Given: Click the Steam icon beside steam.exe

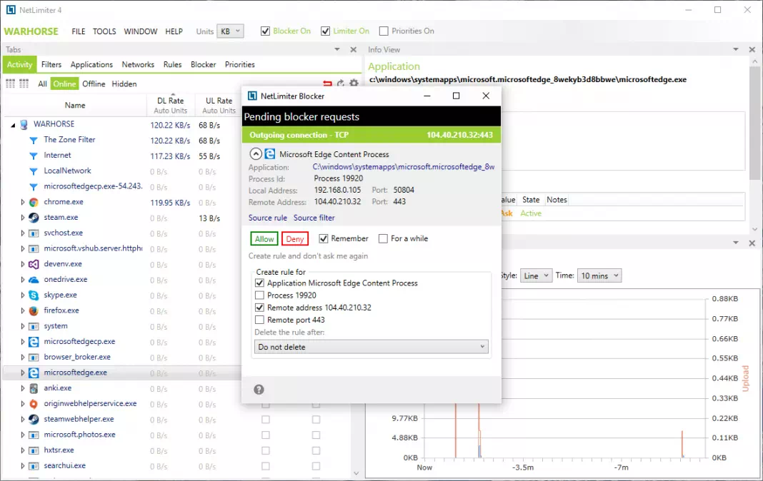Looking at the screenshot, I should [x=34, y=218].
